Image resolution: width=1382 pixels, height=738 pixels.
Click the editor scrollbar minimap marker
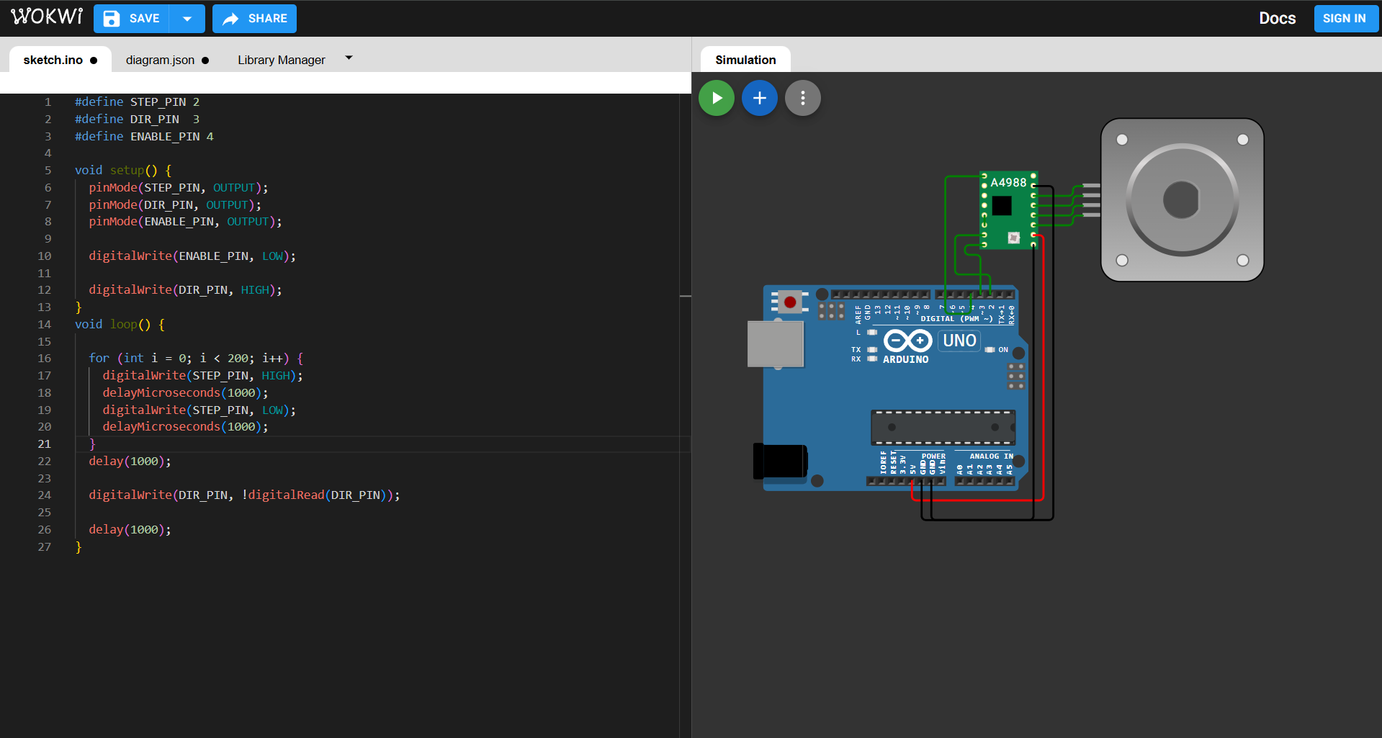[686, 296]
